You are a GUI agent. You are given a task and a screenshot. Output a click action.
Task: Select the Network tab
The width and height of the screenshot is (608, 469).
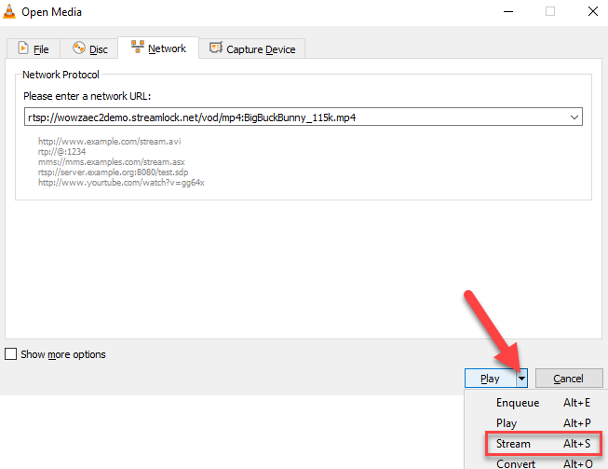click(158, 48)
